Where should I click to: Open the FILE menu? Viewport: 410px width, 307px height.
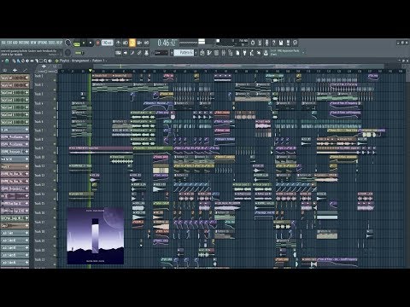[x=3, y=43]
